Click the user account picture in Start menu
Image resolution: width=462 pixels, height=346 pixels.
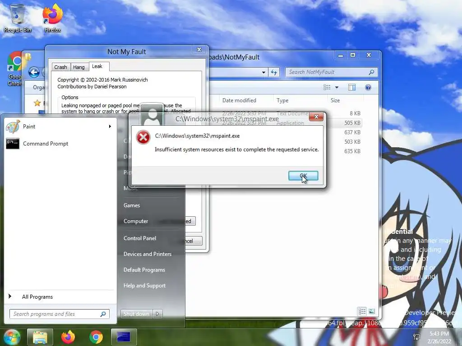[152, 115]
